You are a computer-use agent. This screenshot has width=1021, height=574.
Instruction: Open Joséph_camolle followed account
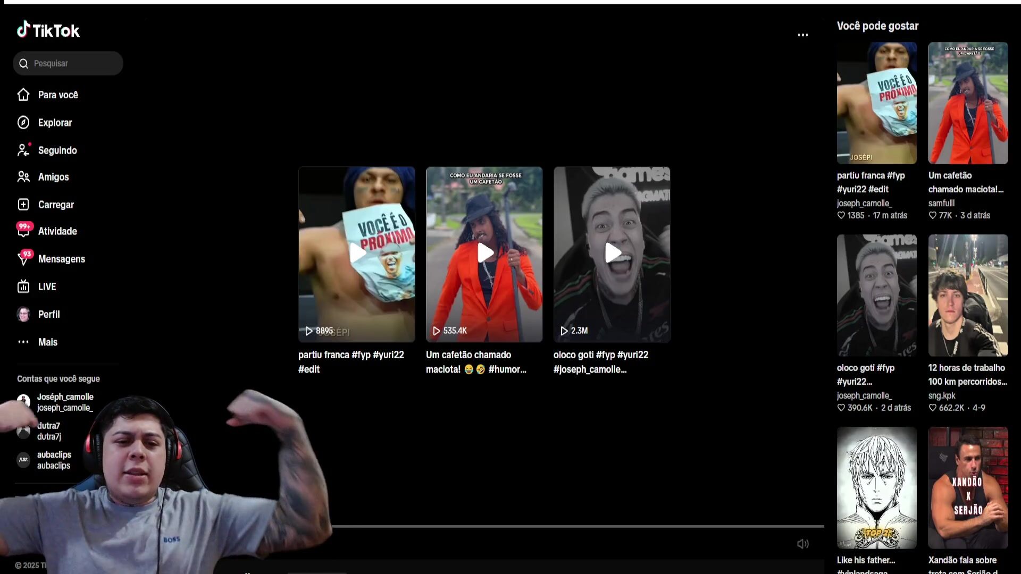[65, 402]
